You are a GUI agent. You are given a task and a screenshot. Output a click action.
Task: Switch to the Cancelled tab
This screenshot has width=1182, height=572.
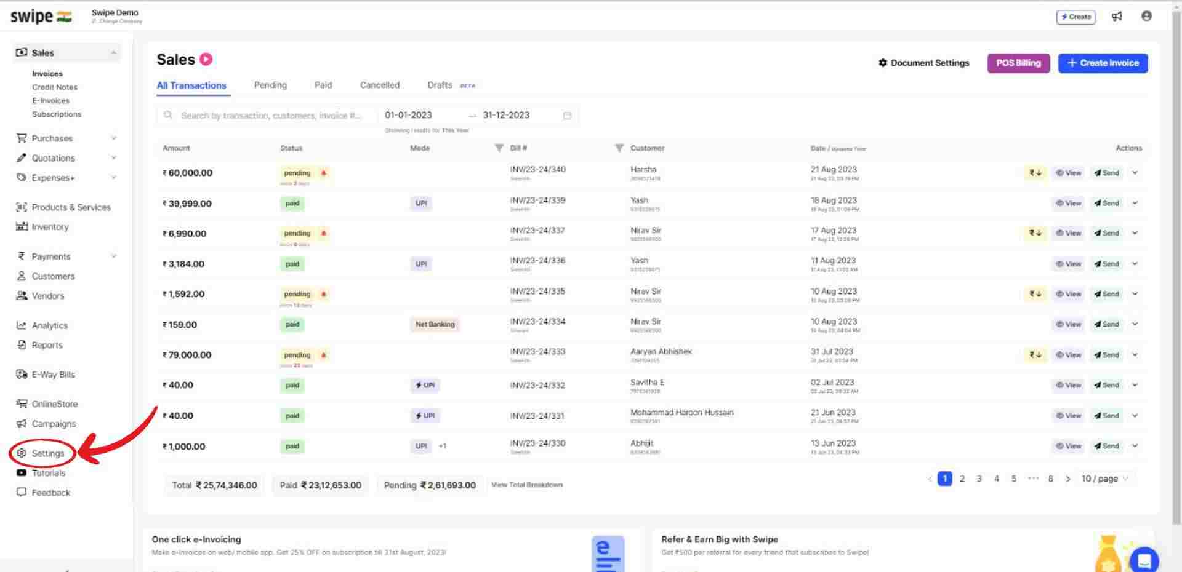click(x=380, y=85)
